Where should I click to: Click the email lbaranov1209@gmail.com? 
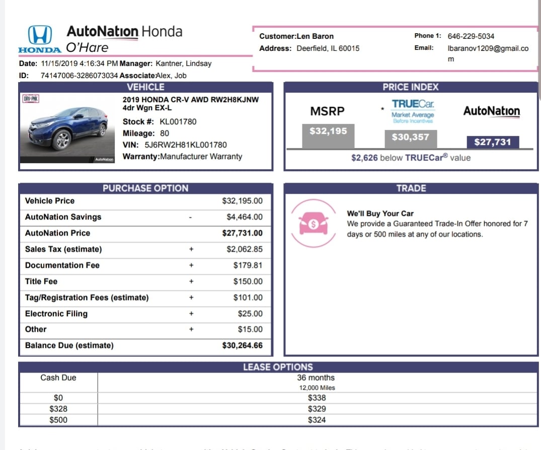pos(488,53)
